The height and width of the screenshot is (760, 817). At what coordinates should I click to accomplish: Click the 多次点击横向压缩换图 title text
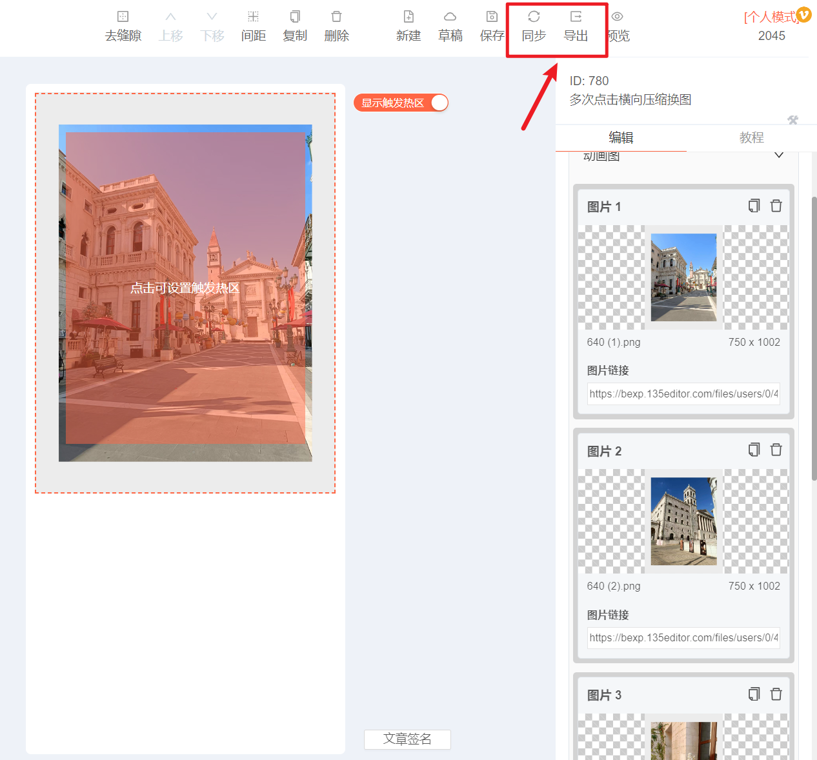click(x=630, y=99)
